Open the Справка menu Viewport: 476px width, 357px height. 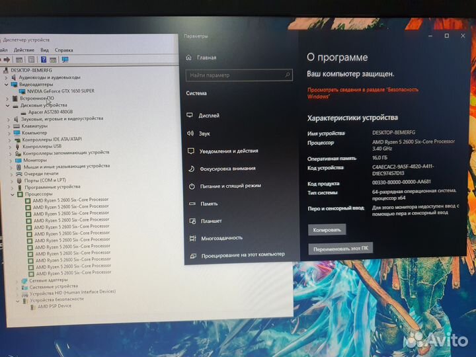pyautogui.click(x=63, y=50)
